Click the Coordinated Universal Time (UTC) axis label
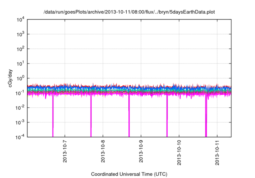255x178 pixels. click(129, 174)
